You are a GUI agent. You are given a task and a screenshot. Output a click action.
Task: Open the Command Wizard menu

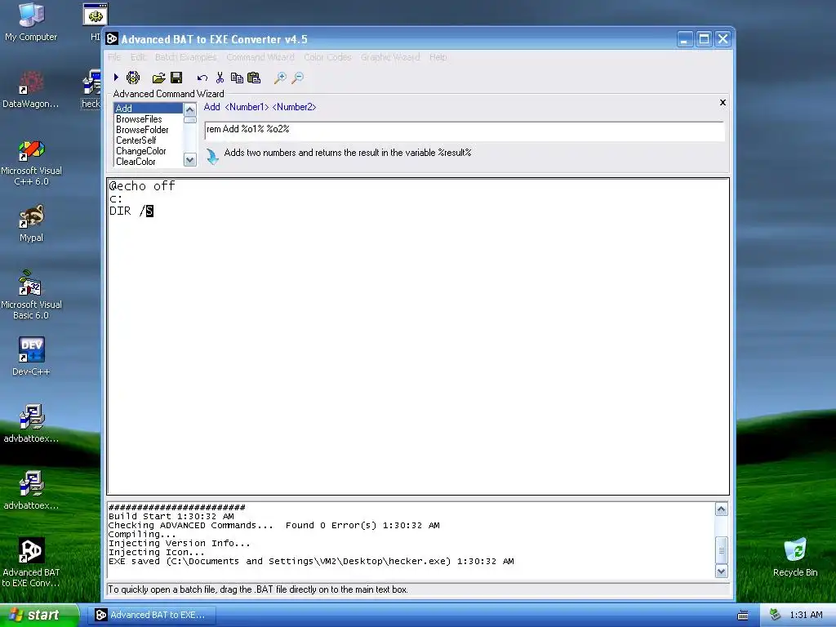(260, 57)
